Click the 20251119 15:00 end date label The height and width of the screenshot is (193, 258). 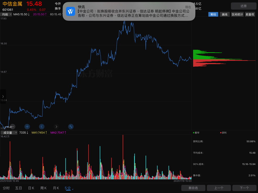click(x=182, y=181)
